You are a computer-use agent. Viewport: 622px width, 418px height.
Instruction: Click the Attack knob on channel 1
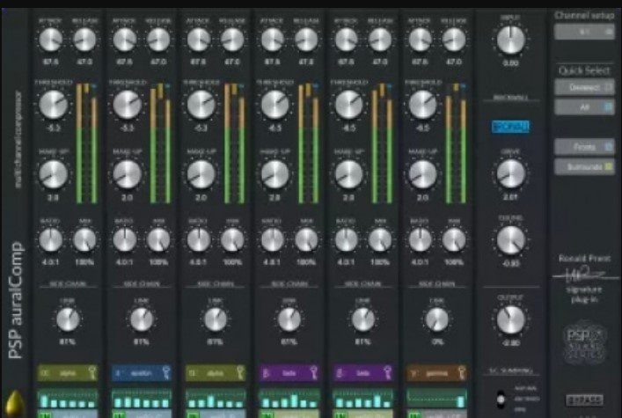[51, 40]
